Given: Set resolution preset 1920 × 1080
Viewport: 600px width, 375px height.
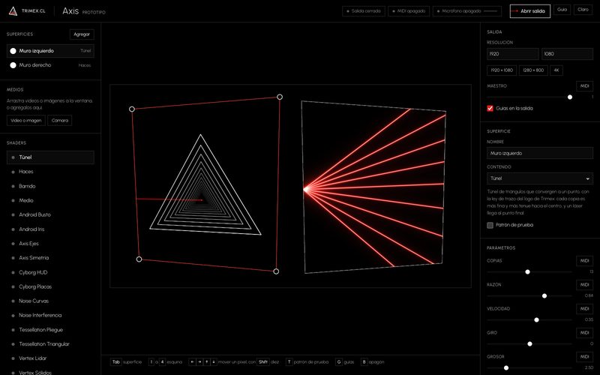Looking at the screenshot, I should [502, 70].
